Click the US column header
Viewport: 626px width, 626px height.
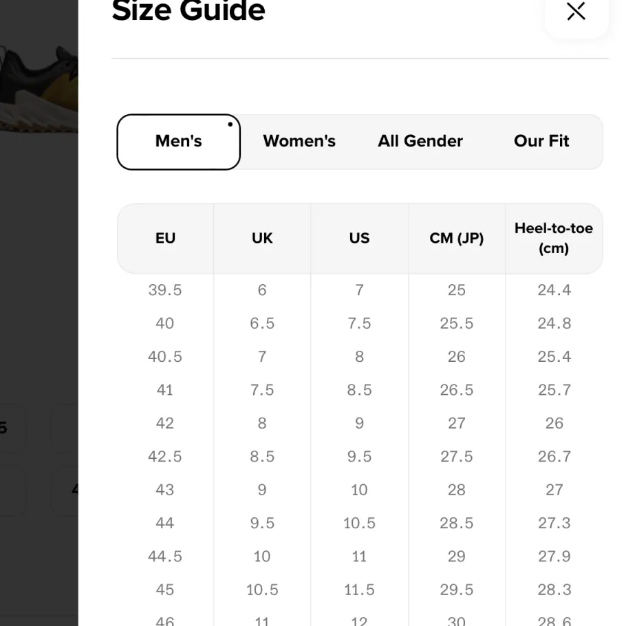pyautogui.click(x=359, y=238)
